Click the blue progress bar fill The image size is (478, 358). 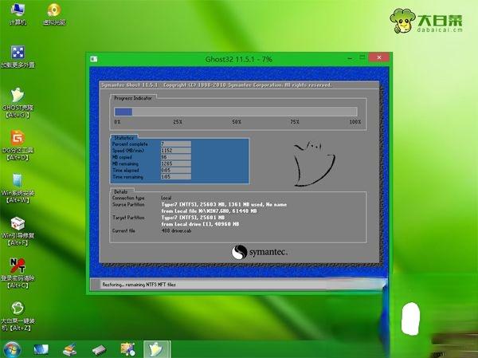pyautogui.click(x=123, y=112)
